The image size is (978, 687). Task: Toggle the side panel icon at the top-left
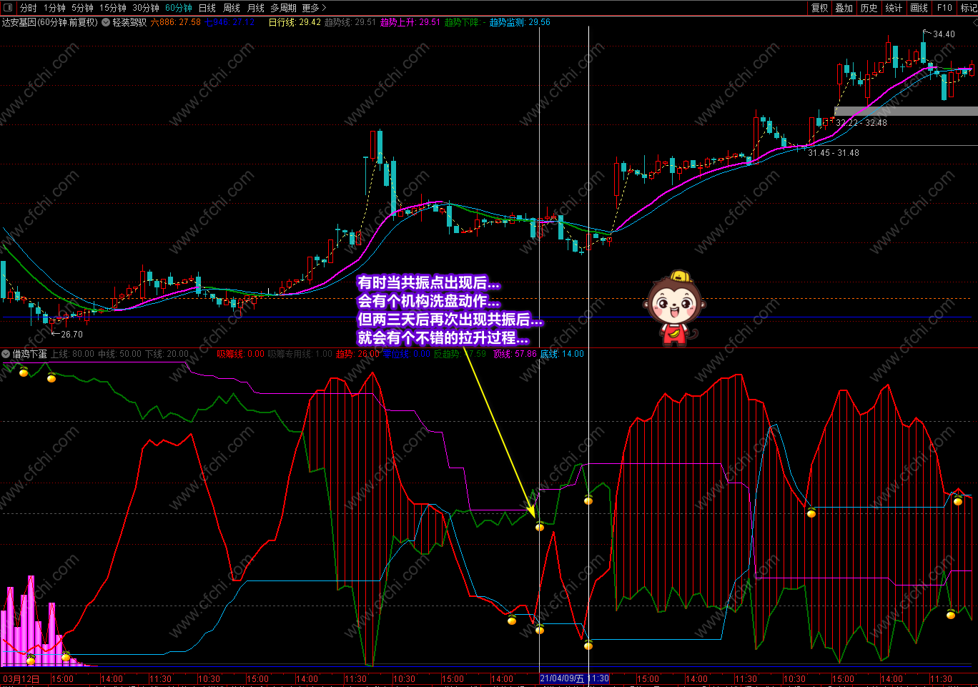tap(8, 8)
